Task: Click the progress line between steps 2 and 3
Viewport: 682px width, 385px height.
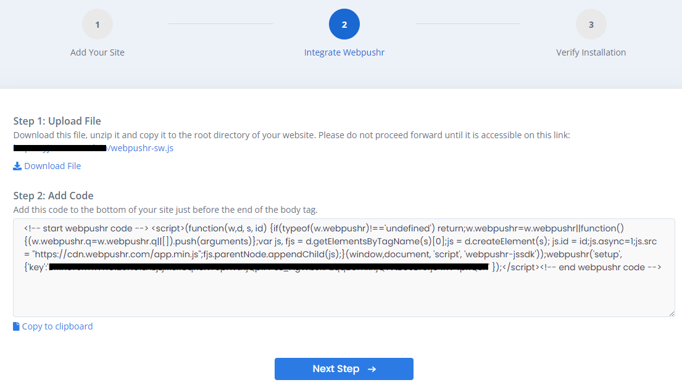Action: [x=468, y=24]
